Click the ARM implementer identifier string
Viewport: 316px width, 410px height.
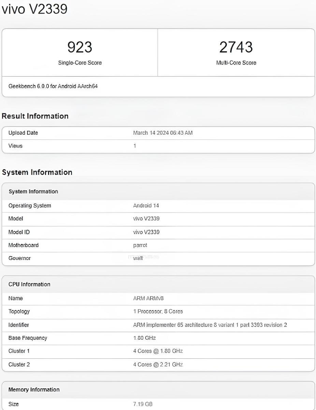pyautogui.click(x=210, y=325)
